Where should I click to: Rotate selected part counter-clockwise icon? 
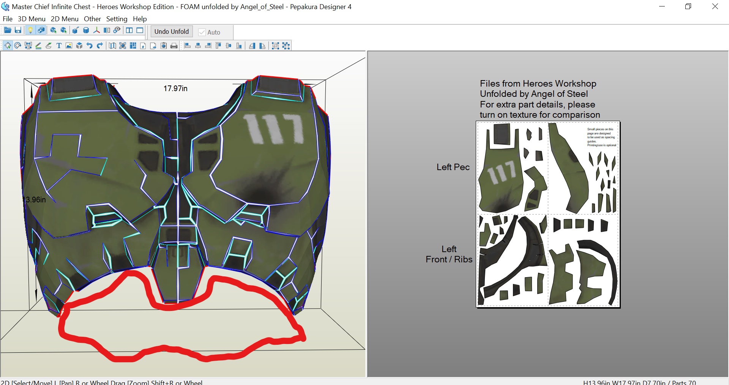252,46
